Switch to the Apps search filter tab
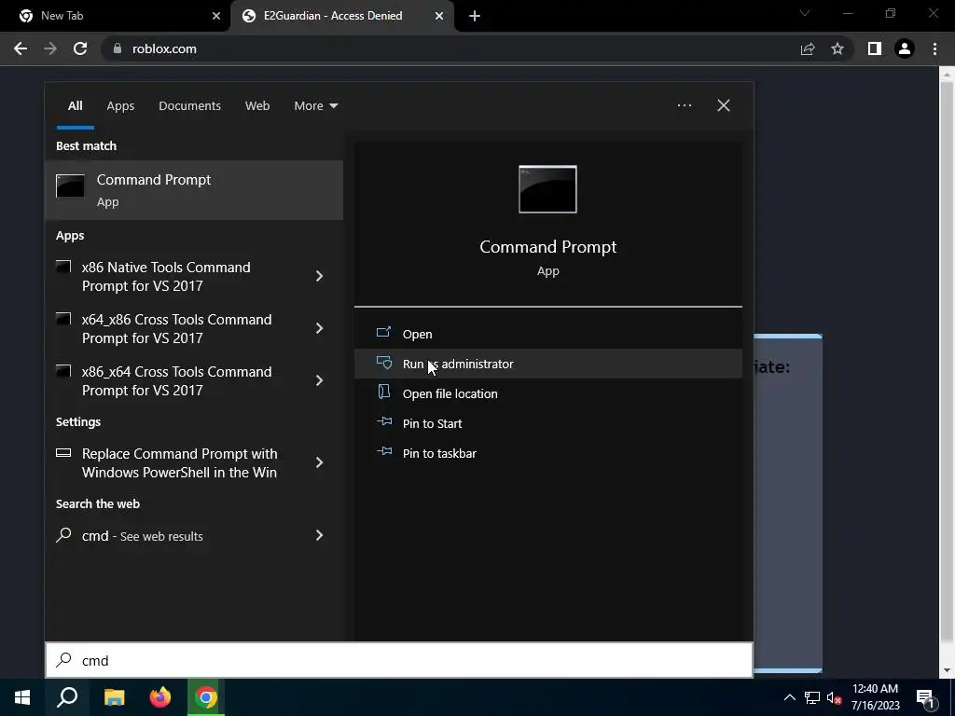Image resolution: width=955 pixels, height=716 pixels. (x=120, y=105)
